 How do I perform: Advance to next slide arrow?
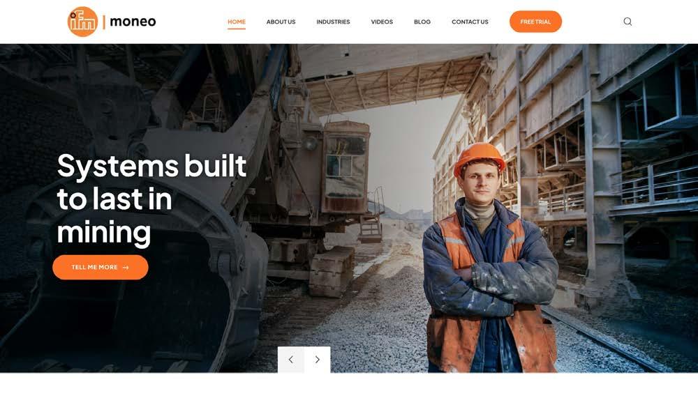tap(318, 360)
